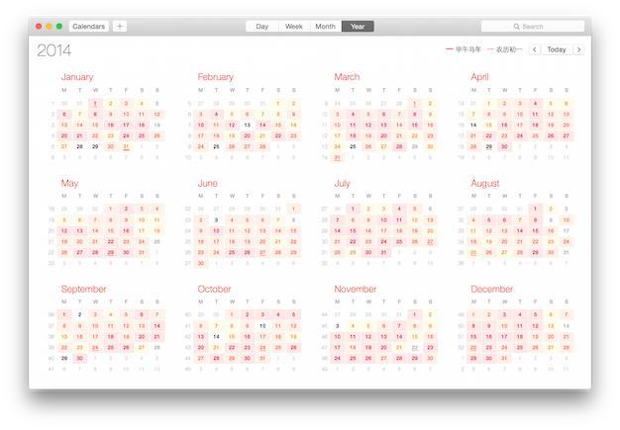Viewport: 620px width, 430px height.
Task: Switch to Month view
Action: [326, 27]
